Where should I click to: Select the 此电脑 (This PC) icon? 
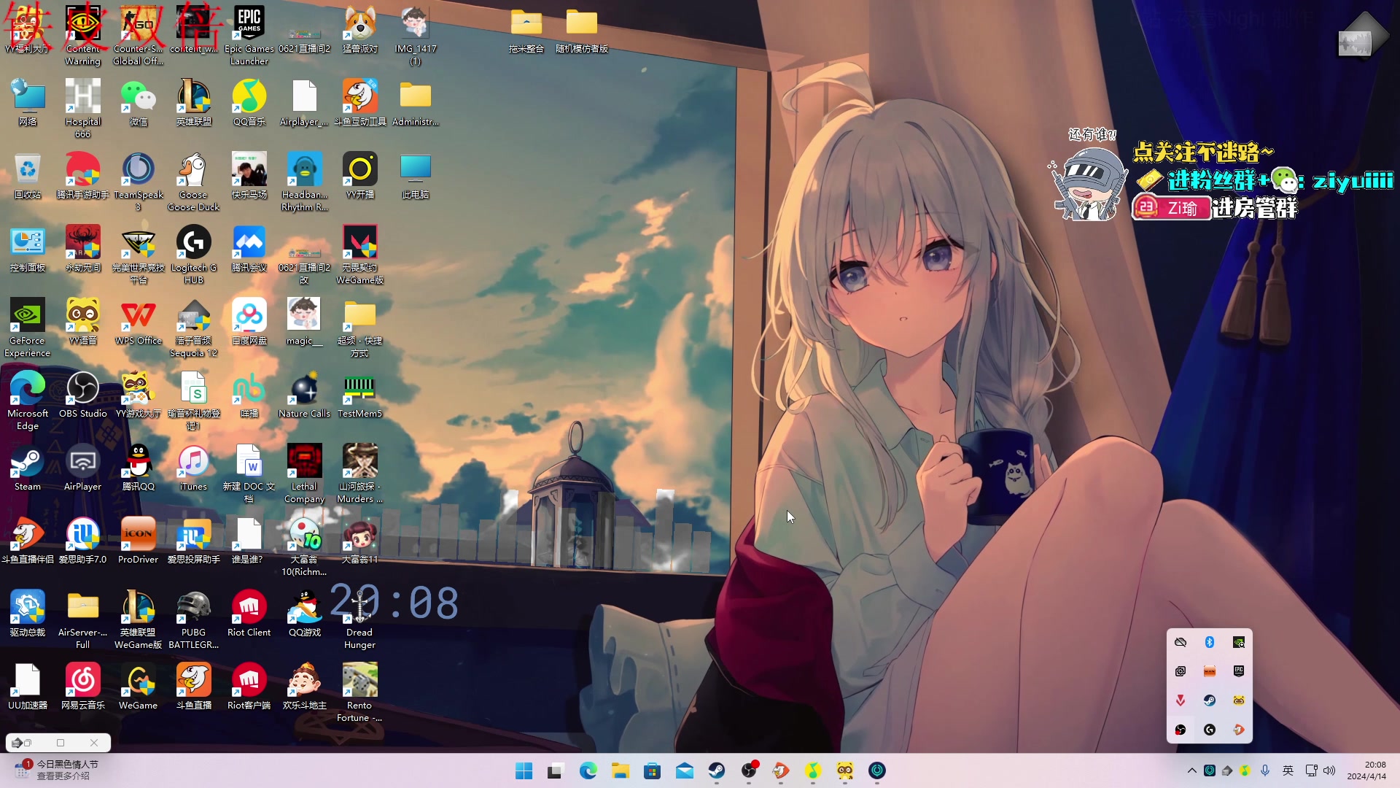point(416,175)
